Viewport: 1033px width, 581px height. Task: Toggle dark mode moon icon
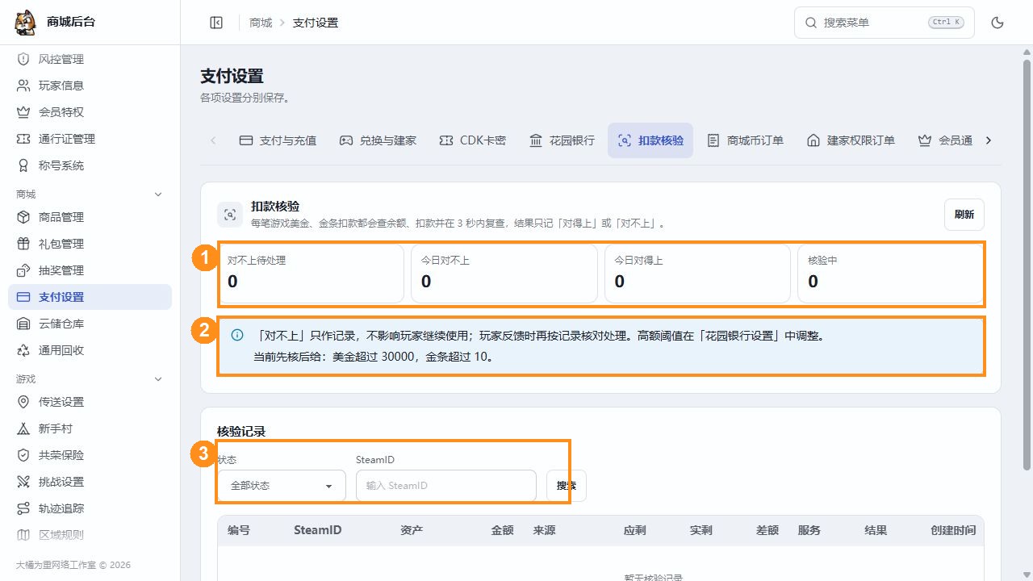997,23
